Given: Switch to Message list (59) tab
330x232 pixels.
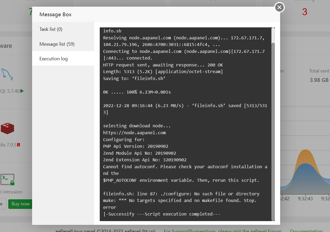Looking at the screenshot, I should (57, 44).
